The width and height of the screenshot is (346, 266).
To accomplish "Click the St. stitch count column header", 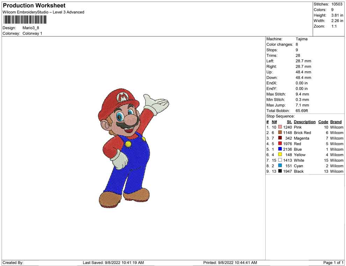I will 289,122.
